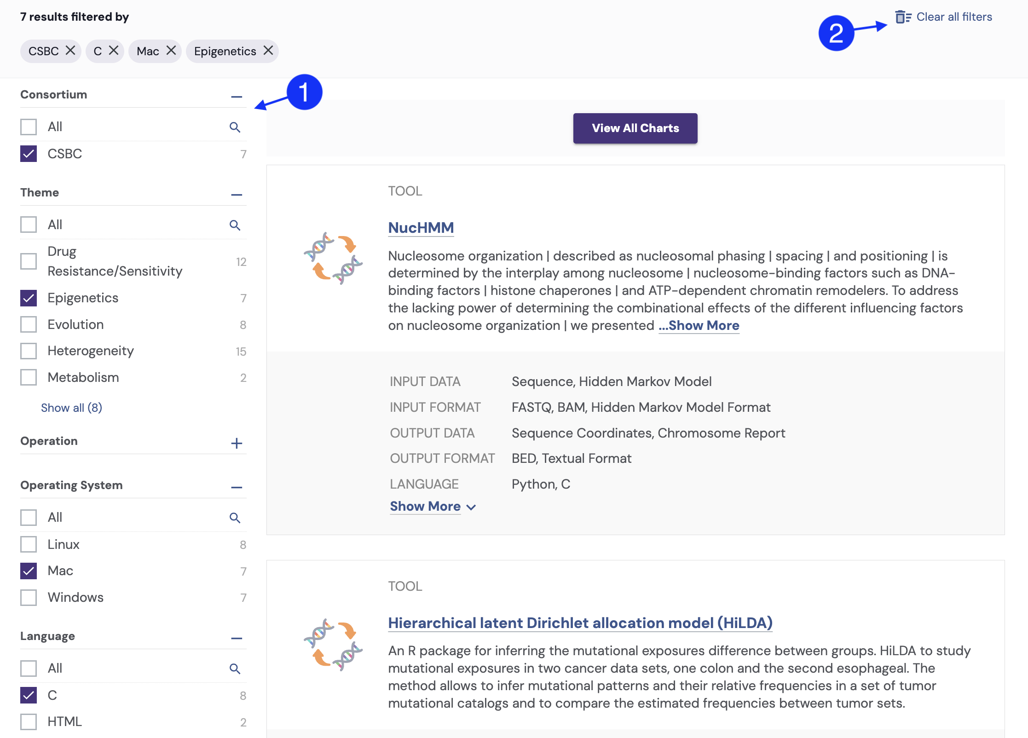Uncheck the Epigenetics theme checkbox
The image size is (1028, 738).
pos(29,298)
